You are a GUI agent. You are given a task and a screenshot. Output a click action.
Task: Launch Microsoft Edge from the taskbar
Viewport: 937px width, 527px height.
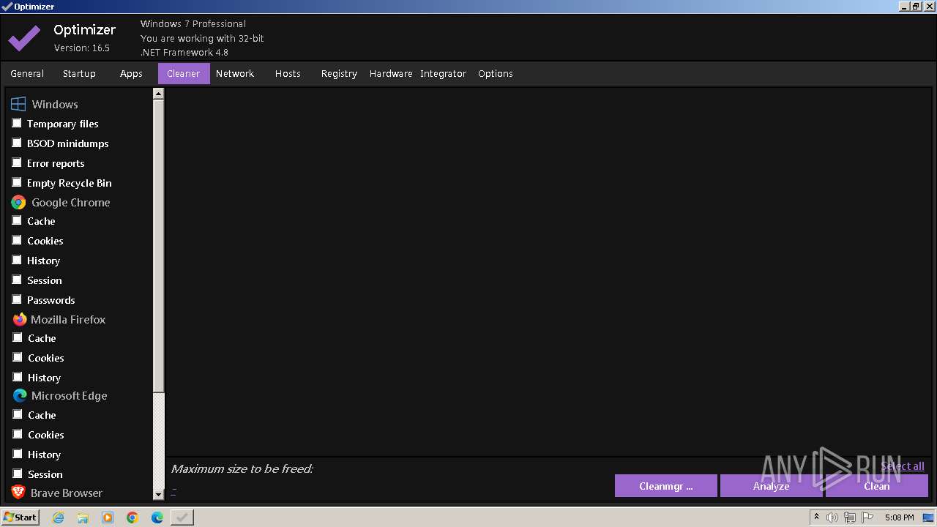point(157,517)
